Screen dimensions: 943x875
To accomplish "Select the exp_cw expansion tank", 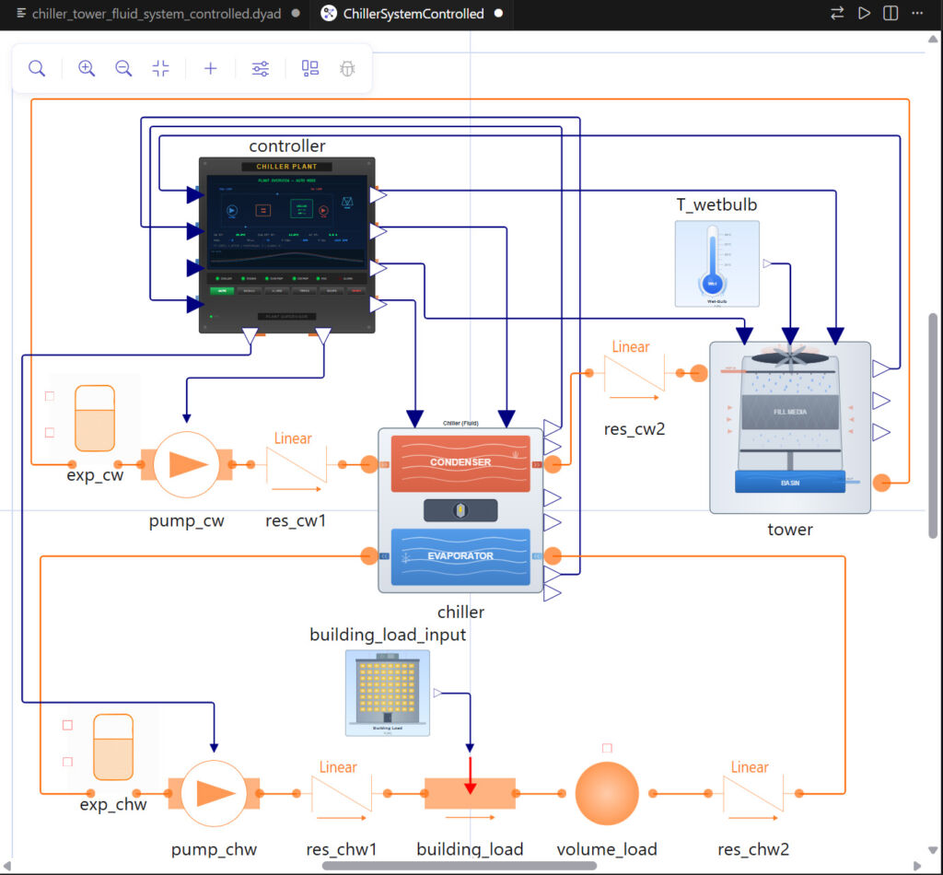I will coord(95,418).
